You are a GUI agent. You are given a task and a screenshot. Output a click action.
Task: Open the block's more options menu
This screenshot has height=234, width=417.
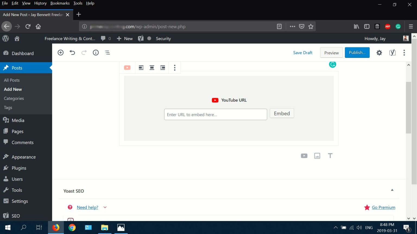pos(175,67)
